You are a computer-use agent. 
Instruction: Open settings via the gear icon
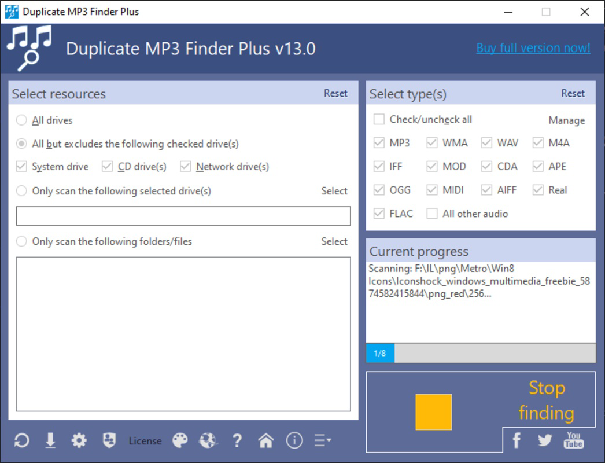click(x=79, y=440)
